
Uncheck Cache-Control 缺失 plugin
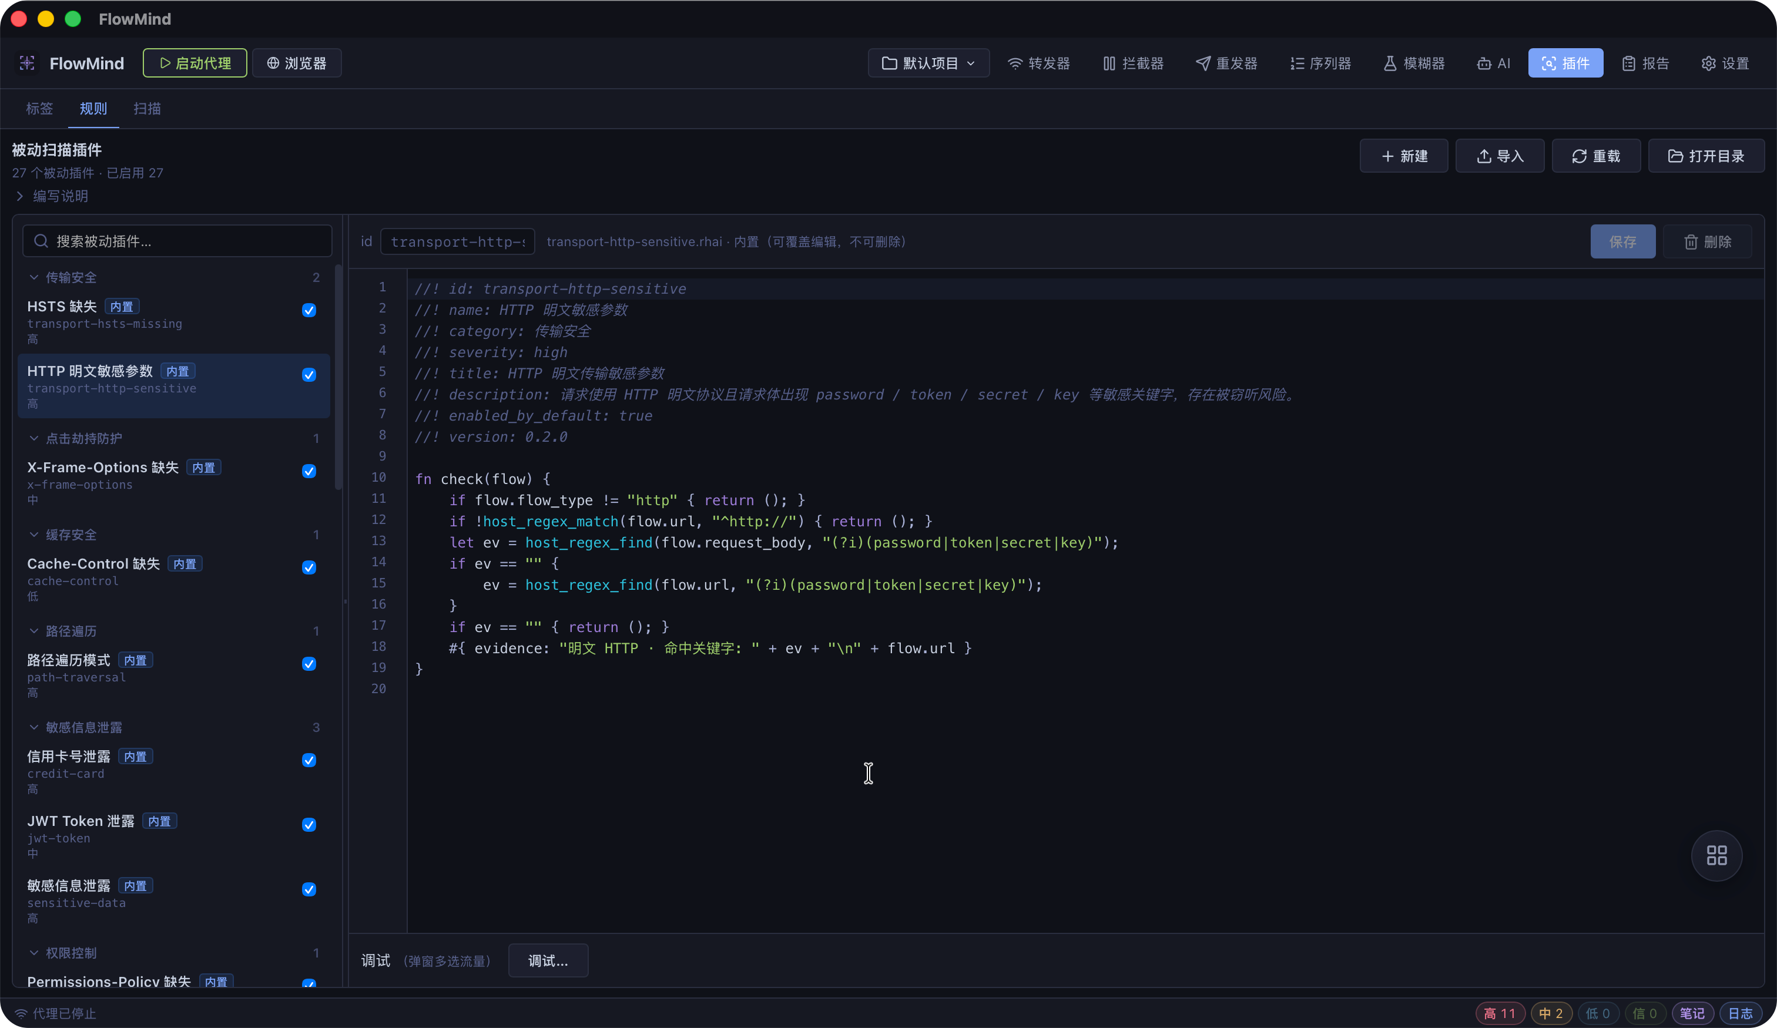(x=309, y=567)
